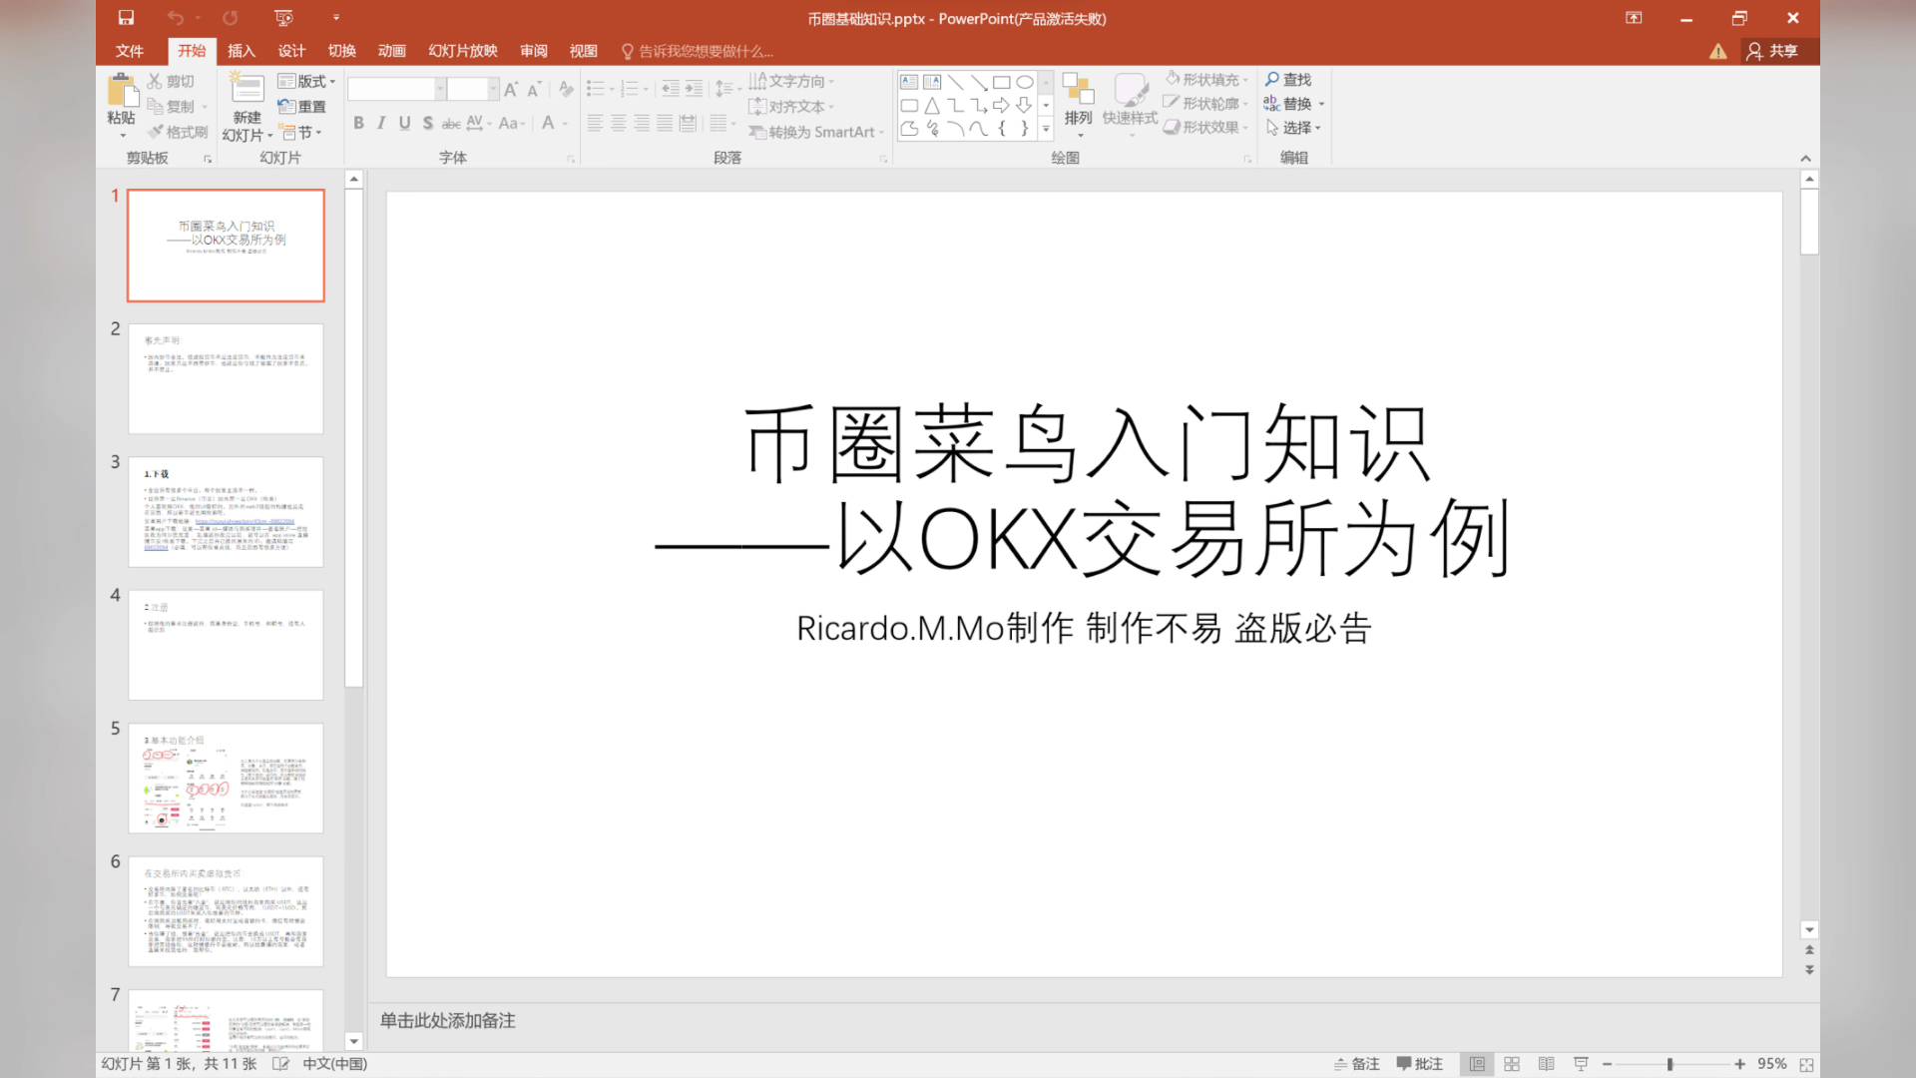Toggle align text left
Screen dimensions: 1916x1078
point(595,123)
